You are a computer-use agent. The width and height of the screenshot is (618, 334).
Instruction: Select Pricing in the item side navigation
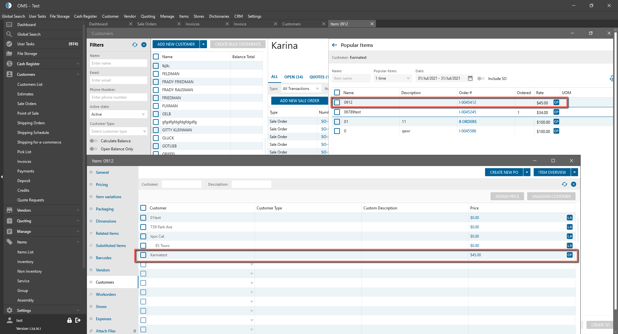click(102, 185)
